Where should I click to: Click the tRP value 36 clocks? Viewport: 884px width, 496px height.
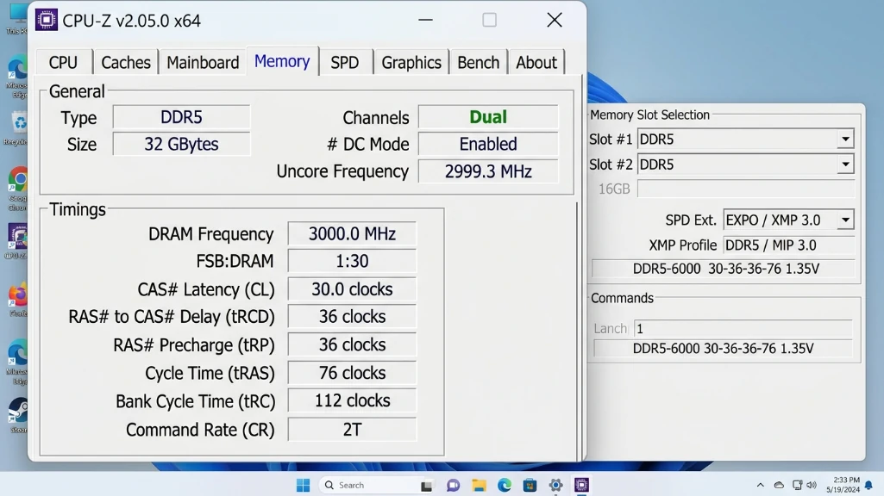click(352, 344)
